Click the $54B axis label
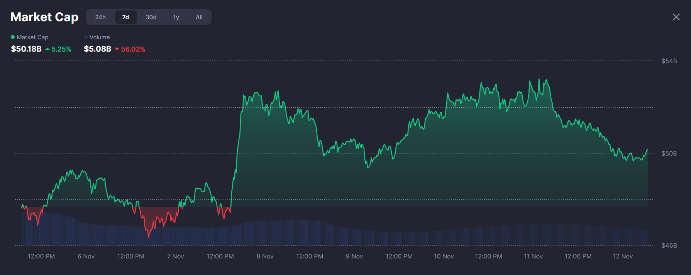Screen dimensions: 691x275 click(669, 61)
